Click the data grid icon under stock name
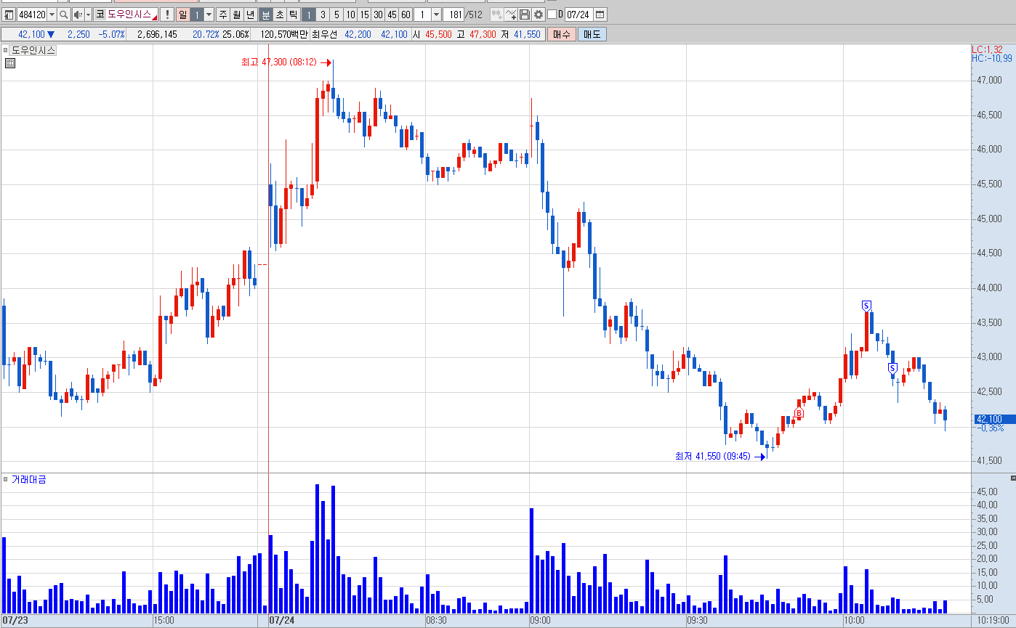 point(10,63)
